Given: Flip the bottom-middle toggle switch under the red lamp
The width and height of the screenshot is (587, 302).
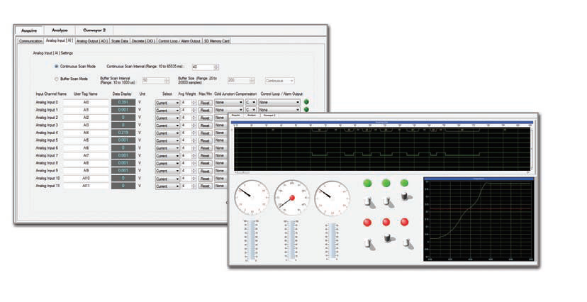Looking at the screenshot, I should tap(387, 240).
